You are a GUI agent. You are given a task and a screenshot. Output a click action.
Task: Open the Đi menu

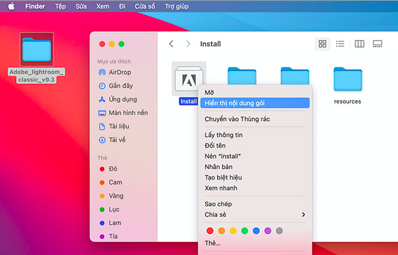[x=122, y=6]
